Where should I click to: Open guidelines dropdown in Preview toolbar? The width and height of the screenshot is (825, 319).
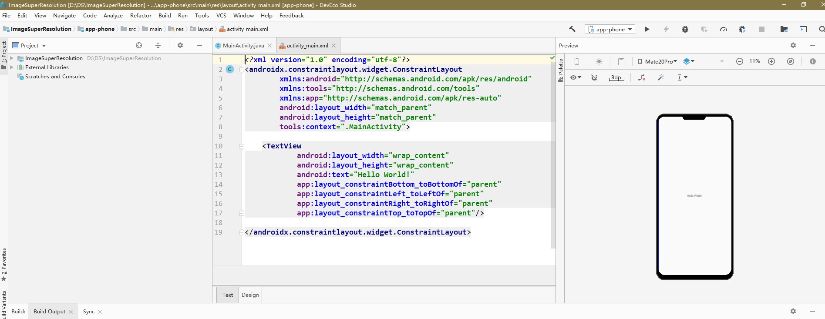pos(682,77)
